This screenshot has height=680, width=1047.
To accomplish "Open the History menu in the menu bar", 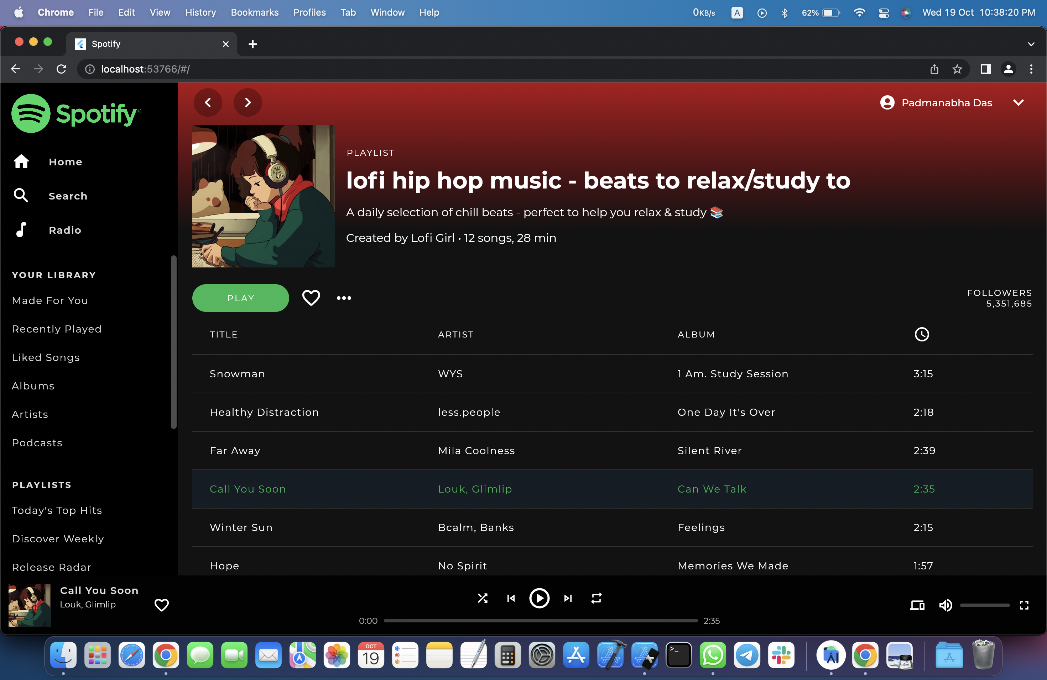I will tap(200, 12).
